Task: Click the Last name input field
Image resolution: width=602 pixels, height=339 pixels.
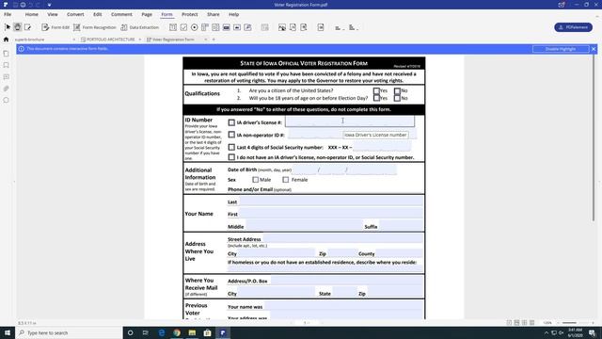Action: (x=331, y=201)
